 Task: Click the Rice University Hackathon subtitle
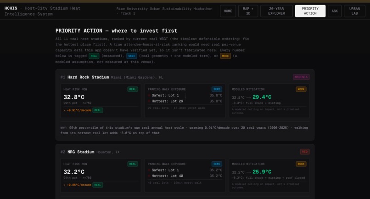point(164,11)
